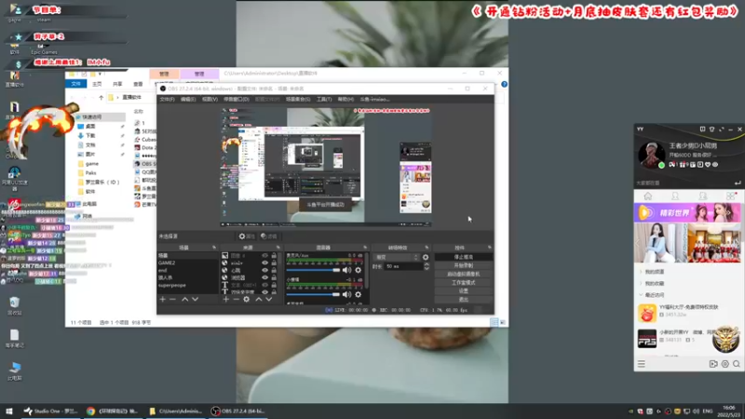The image size is (745, 419).
Task: Move selected scene down in the OBS scenes panel
Action: click(195, 299)
